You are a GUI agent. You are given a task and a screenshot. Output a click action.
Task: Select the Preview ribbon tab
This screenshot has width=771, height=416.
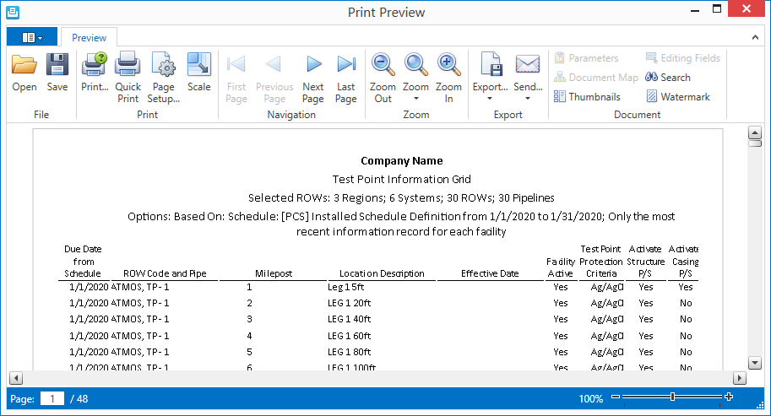(x=89, y=37)
